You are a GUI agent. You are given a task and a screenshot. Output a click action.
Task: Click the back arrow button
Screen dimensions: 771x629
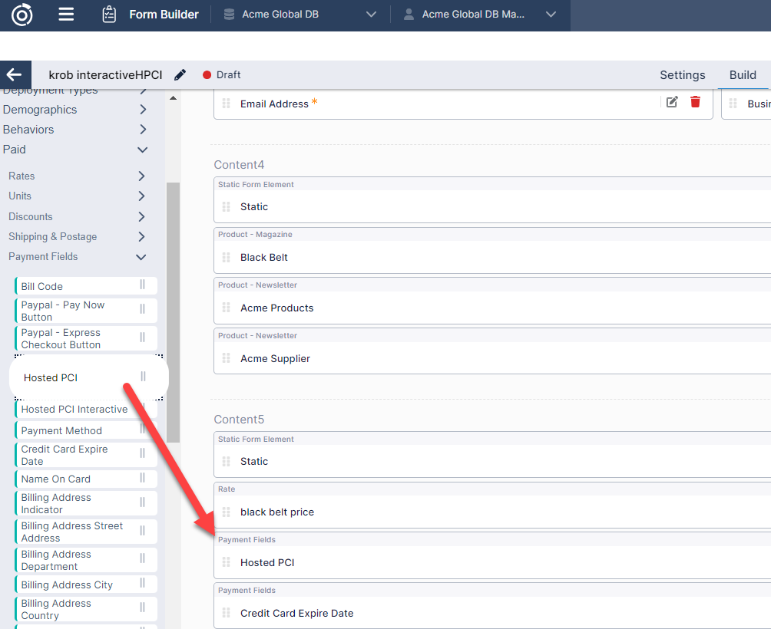coord(14,74)
